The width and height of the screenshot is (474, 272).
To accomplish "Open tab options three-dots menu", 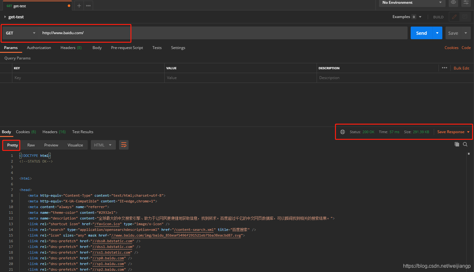I will [x=88, y=6].
